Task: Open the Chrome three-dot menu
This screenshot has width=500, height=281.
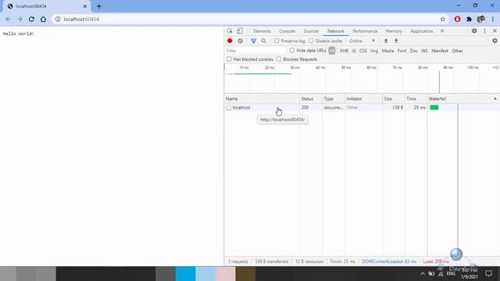Action: tap(493, 19)
